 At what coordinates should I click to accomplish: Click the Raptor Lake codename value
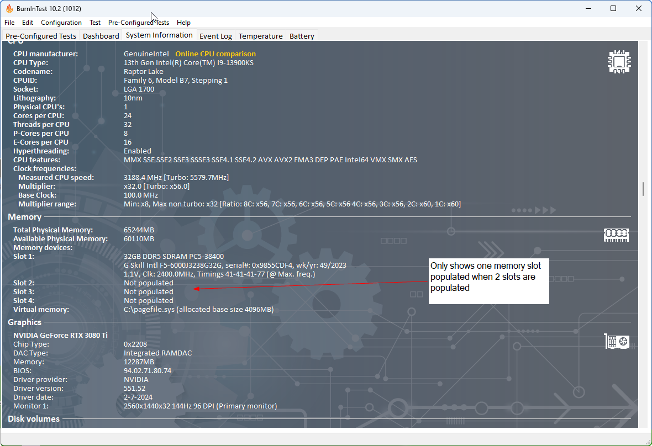coord(144,71)
